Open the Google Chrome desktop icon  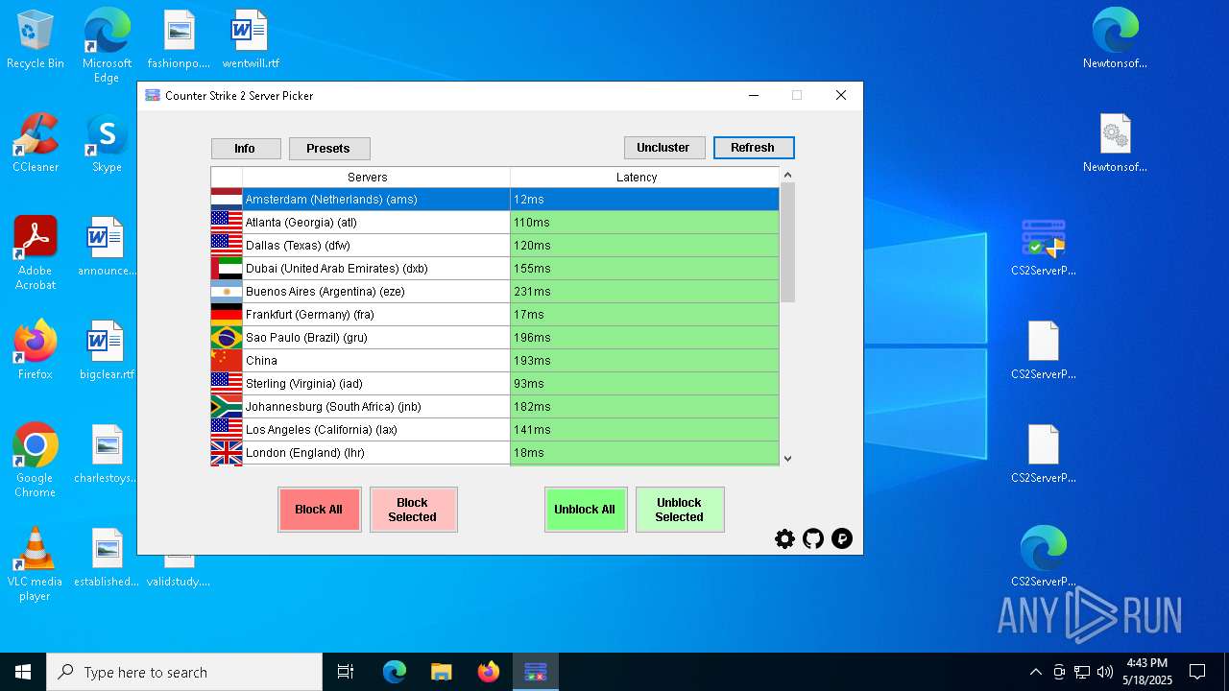tap(36, 461)
